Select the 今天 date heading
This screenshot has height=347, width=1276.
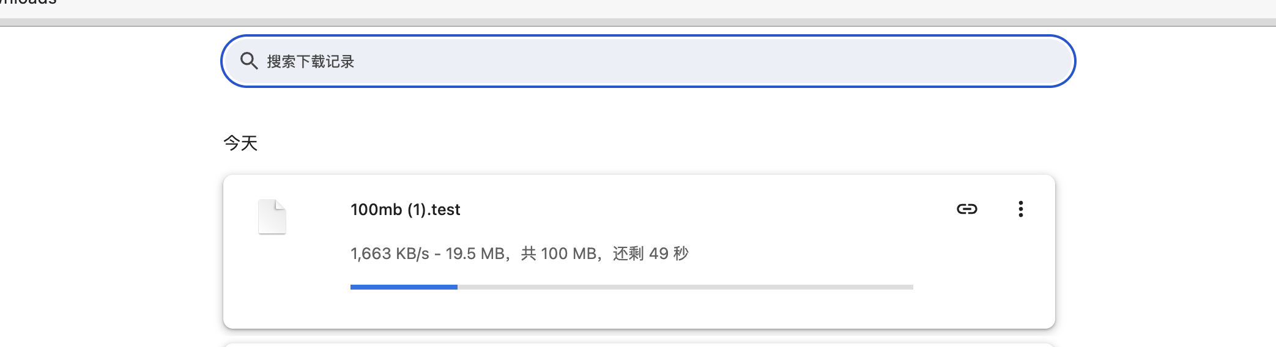click(240, 143)
